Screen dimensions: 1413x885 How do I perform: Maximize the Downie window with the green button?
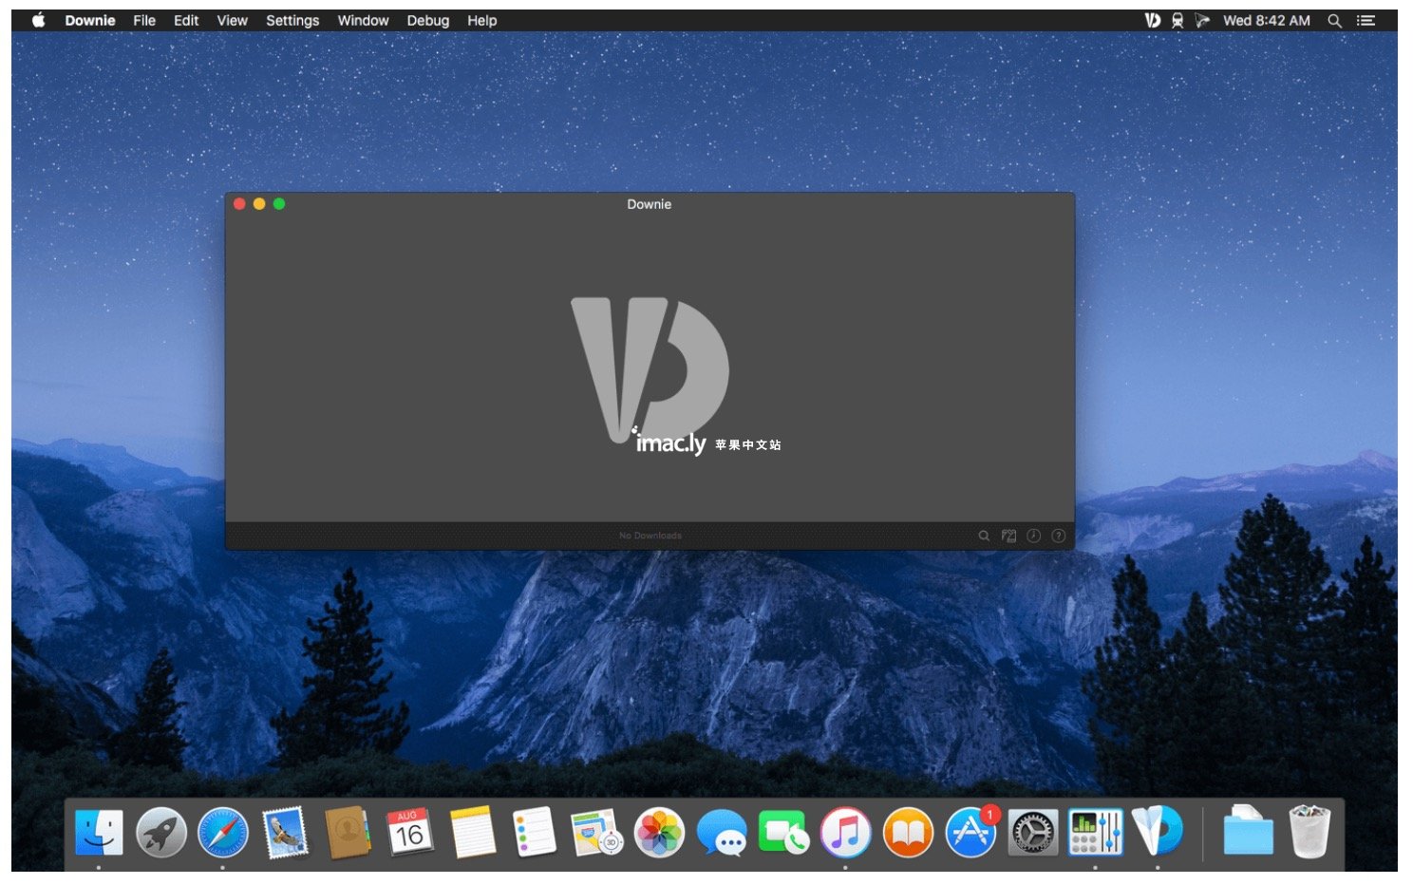[279, 204]
